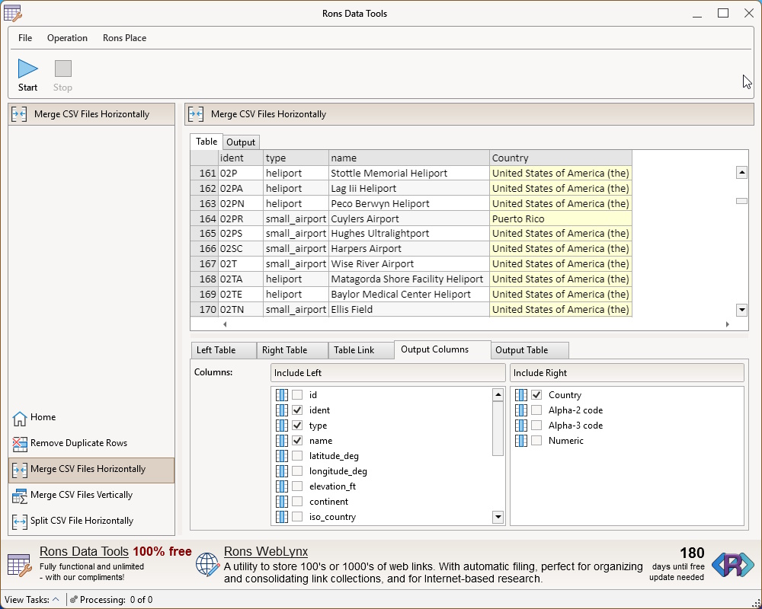Click table vertical scroll-up arrow
Viewport: 762px width, 609px height.
coord(741,172)
